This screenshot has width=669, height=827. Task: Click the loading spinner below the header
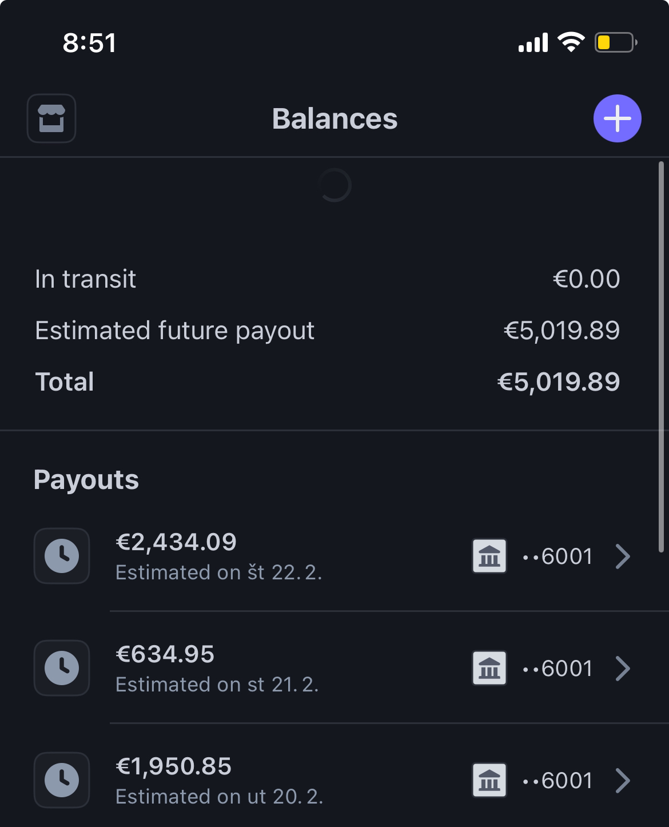(x=334, y=185)
